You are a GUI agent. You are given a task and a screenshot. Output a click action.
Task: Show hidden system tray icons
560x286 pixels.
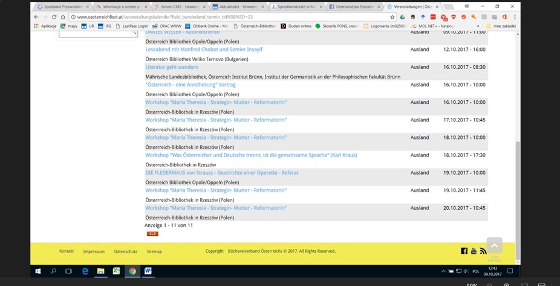click(x=443, y=271)
